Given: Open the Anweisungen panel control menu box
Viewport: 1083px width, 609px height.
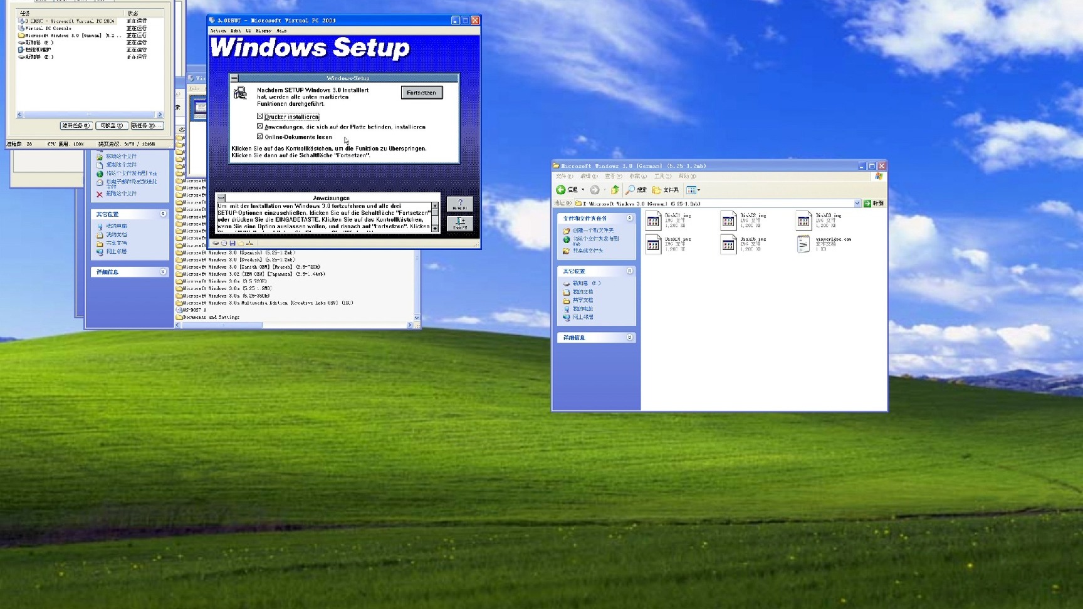Looking at the screenshot, I should 221,197.
